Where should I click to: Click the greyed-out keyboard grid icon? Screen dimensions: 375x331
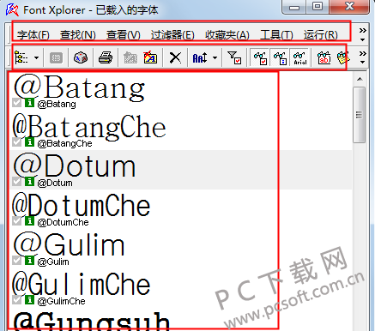[56, 58]
